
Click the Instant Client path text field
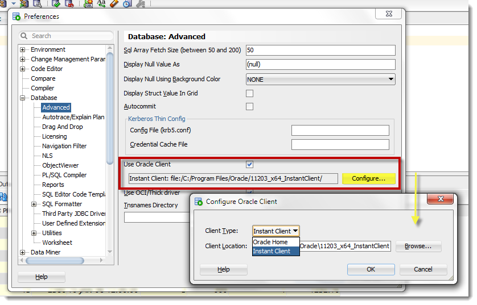pyautogui.click(x=233, y=178)
